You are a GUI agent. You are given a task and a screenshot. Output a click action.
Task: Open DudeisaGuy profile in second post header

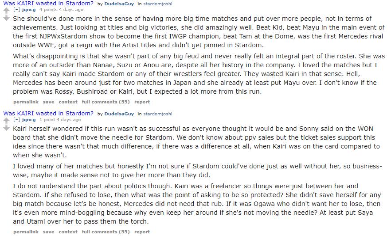pyautogui.click(x=119, y=114)
